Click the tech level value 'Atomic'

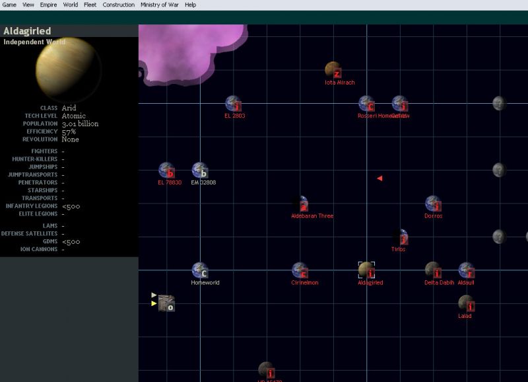74,116
